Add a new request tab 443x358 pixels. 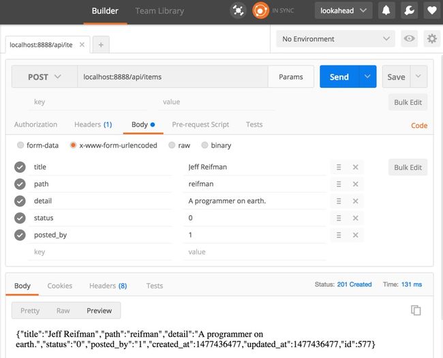pyautogui.click(x=101, y=44)
